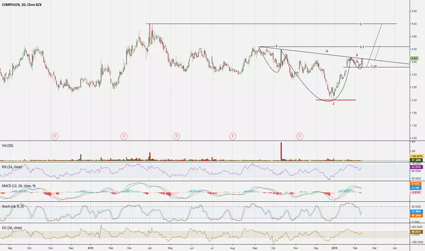Click the earnings 'E' marker below August 2018
Viewport: 425px width, 251px height.
pos(233,136)
